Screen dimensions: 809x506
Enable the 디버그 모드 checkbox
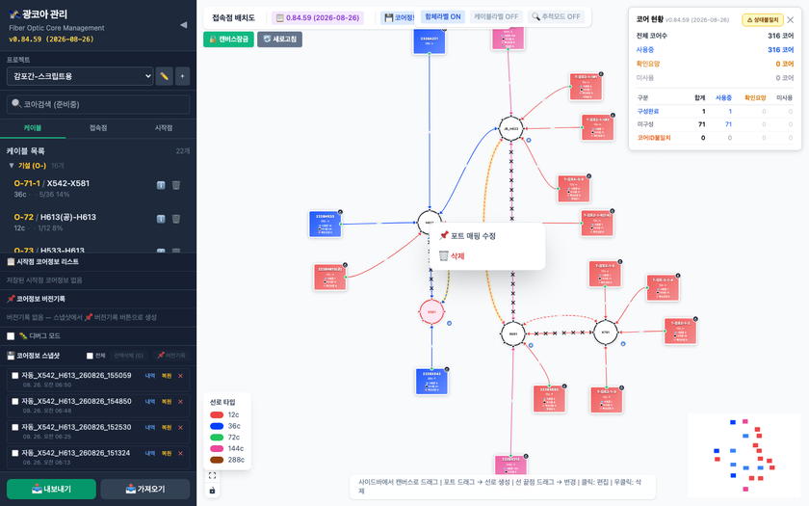(x=11, y=336)
